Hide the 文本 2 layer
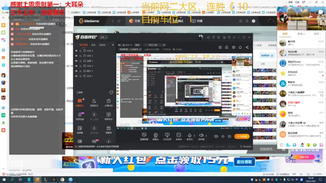This screenshot has height=183, width=326. 76,66
